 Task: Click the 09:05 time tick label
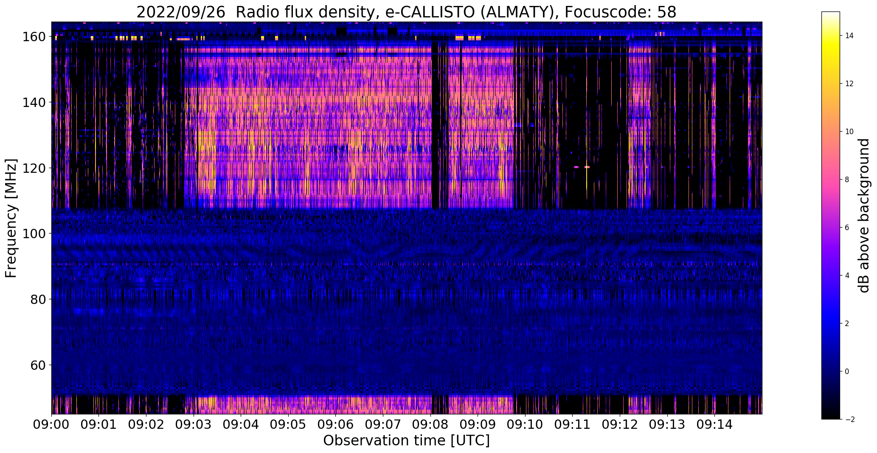pos(289,424)
